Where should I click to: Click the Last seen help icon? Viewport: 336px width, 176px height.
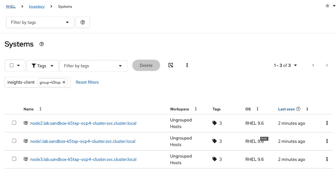coord(298,109)
